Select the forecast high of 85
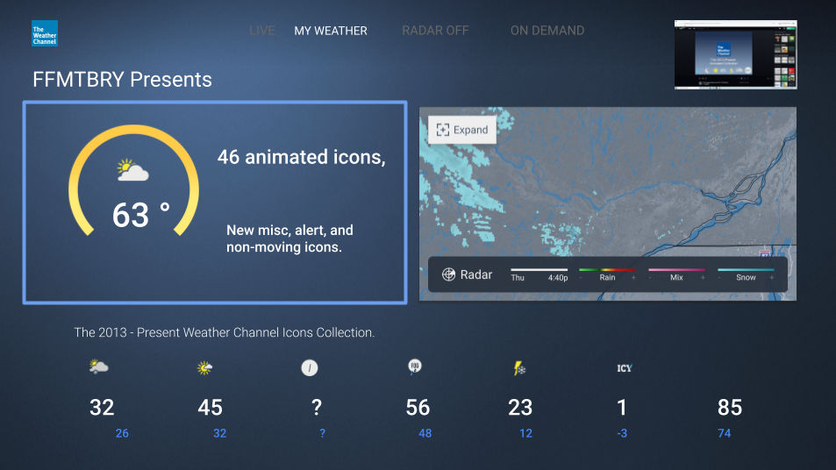836x470 pixels. [729, 408]
